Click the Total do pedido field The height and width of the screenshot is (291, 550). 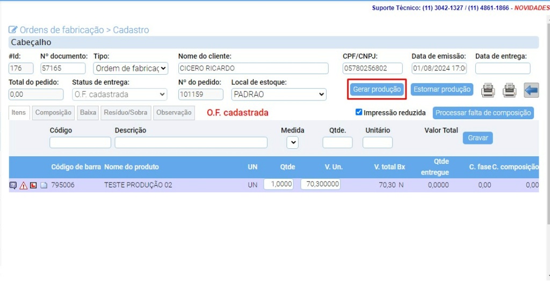(36, 94)
